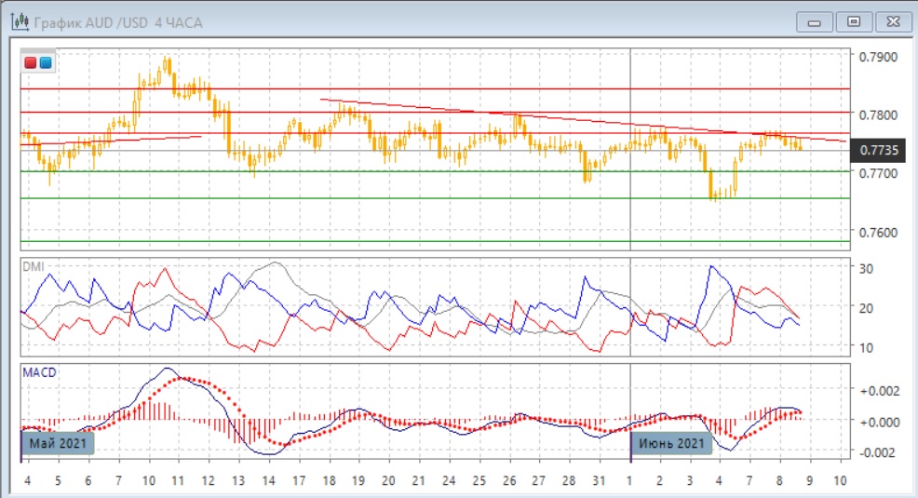Click date label 4 at start of time axis
Image resolution: width=918 pixels, height=498 pixels.
tap(27, 481)
